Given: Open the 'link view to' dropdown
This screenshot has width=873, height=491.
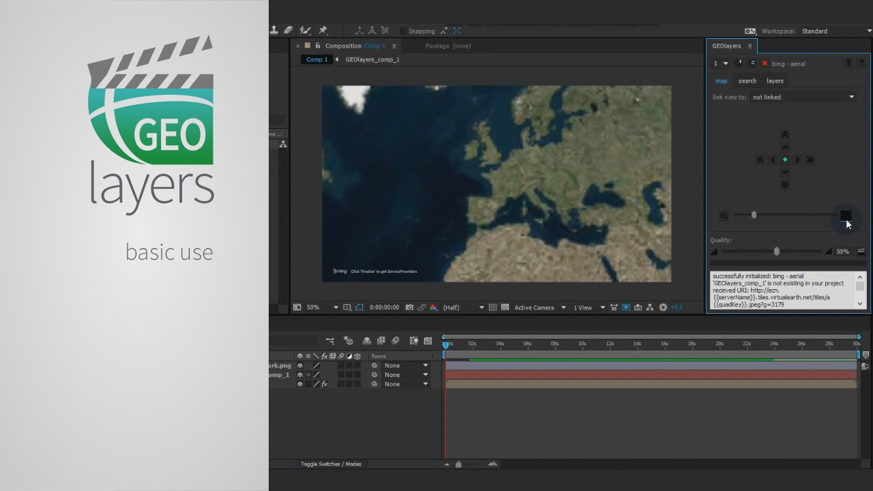Looking at the screenshot, I should pos(803,98).
